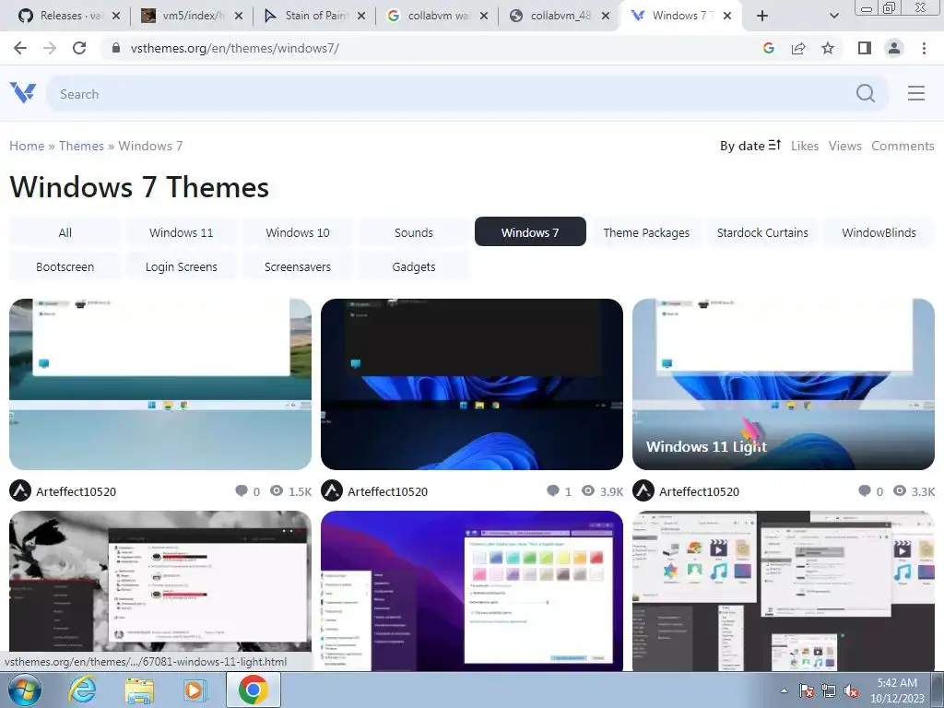Image resolution: width=944 pixels, height=708 pixels.
Task: Close the Stain of Paint tab
Action: coord(361,17)
